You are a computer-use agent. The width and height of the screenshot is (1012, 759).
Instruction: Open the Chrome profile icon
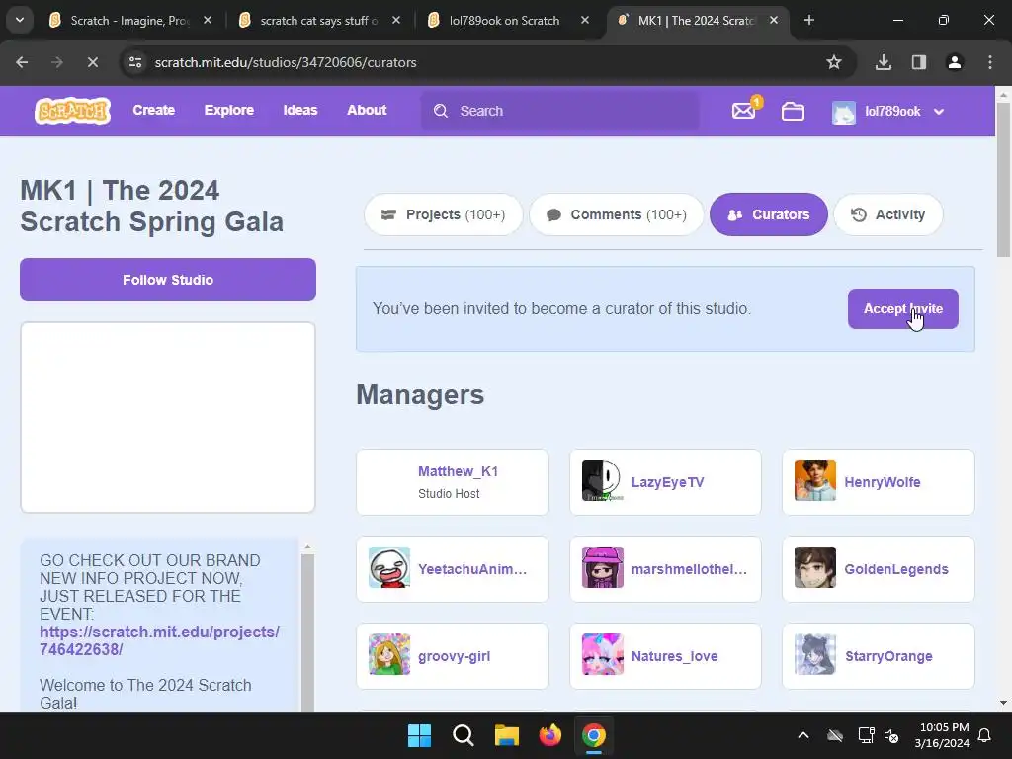pyautogui.click(x=954, y=62)
